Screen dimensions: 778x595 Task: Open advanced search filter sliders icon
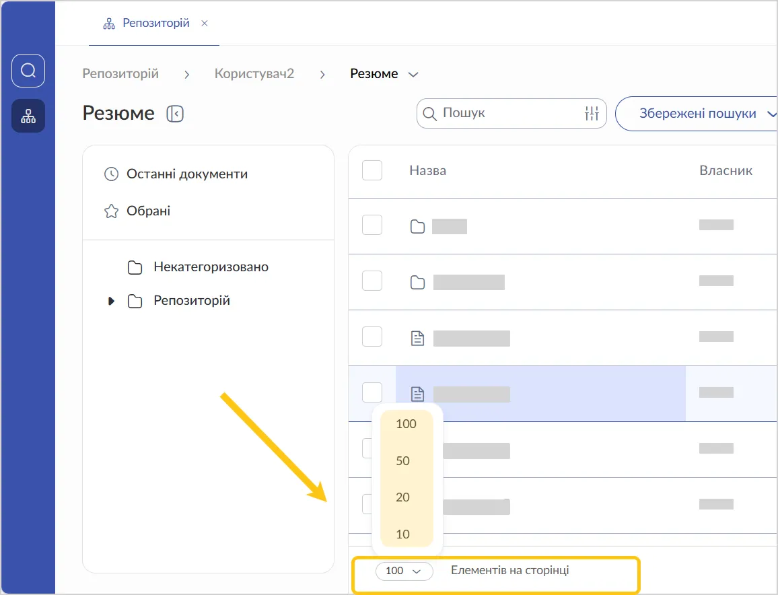592,114
